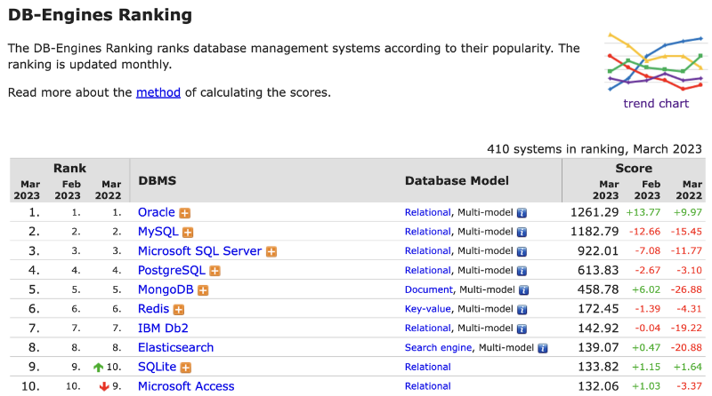Screen dimensions: 712x396
Task: Click the info icon in MySQL row
Action: (x=522, y=233)
